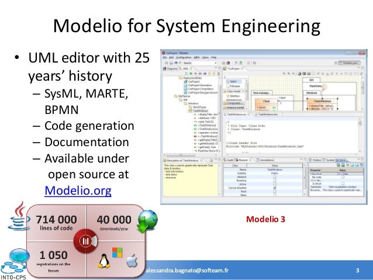Uncheck the Can be inherited checkbox
Screen dimensions: 373x280
click(x=275, y=188)
